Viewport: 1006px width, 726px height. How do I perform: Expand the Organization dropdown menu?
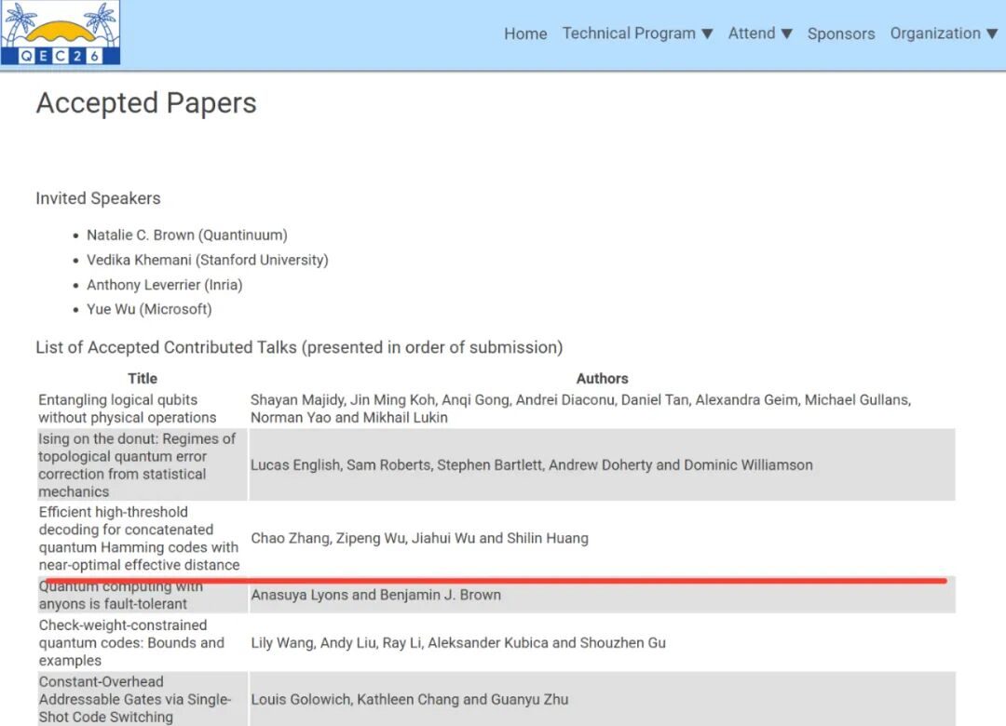[x=943, y=34]
